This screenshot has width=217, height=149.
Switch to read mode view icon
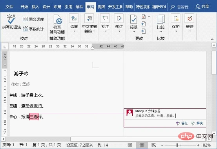pos(129,145)
